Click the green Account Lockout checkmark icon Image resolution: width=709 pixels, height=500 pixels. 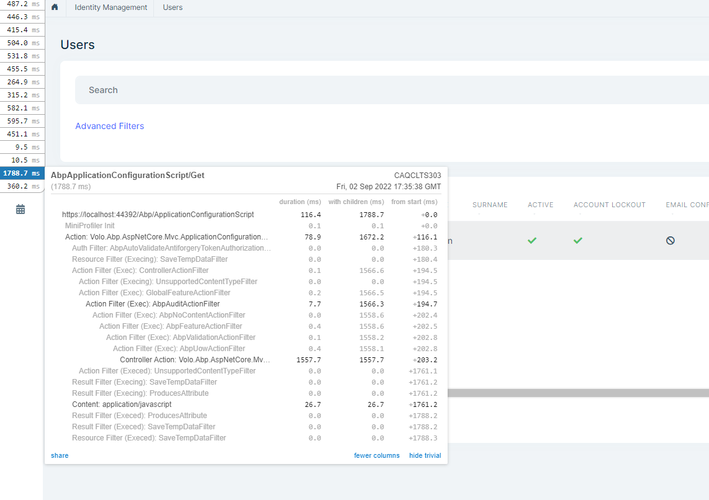tap(578, 240)
